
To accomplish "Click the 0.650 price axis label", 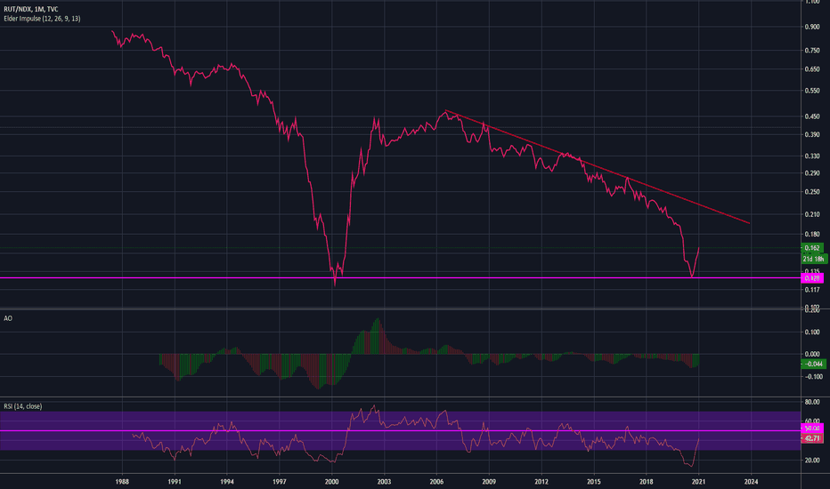I will (812, 69).
